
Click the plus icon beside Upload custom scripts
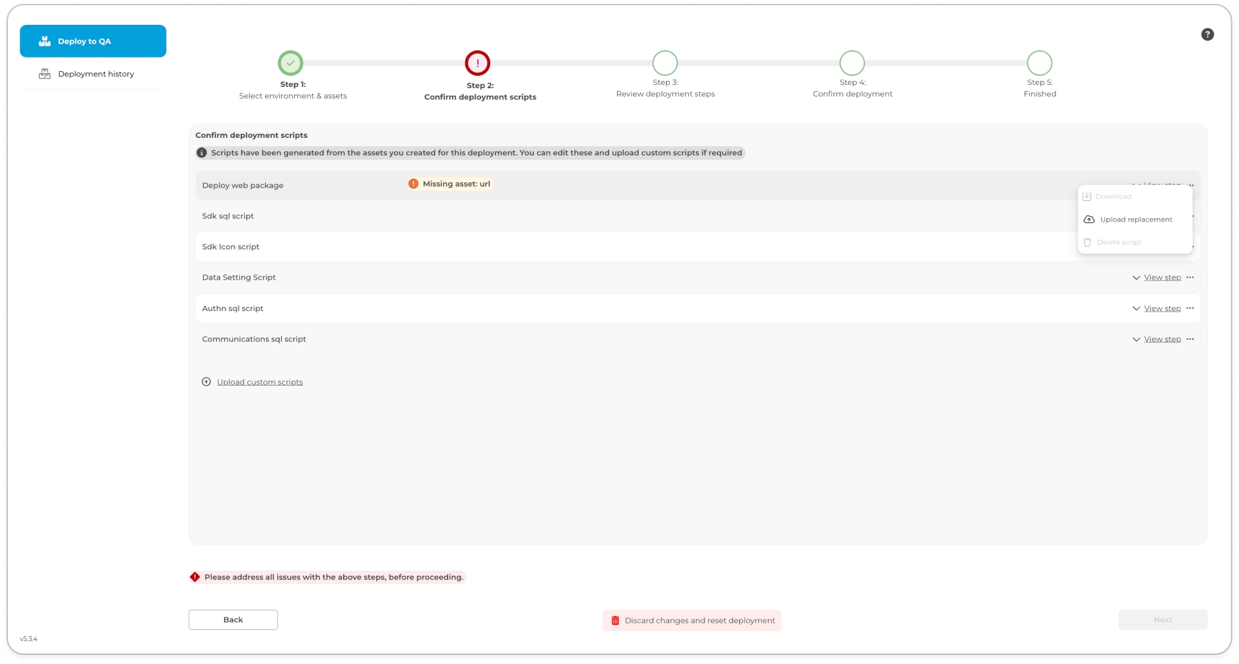pos(206,382)
